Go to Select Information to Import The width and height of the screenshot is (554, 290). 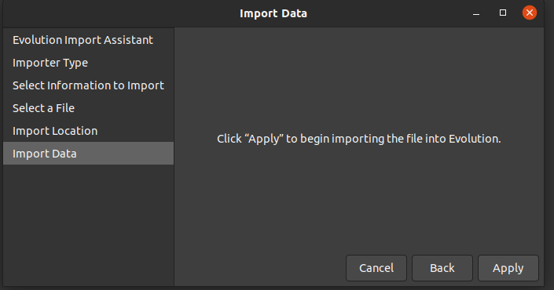(88, 85)
